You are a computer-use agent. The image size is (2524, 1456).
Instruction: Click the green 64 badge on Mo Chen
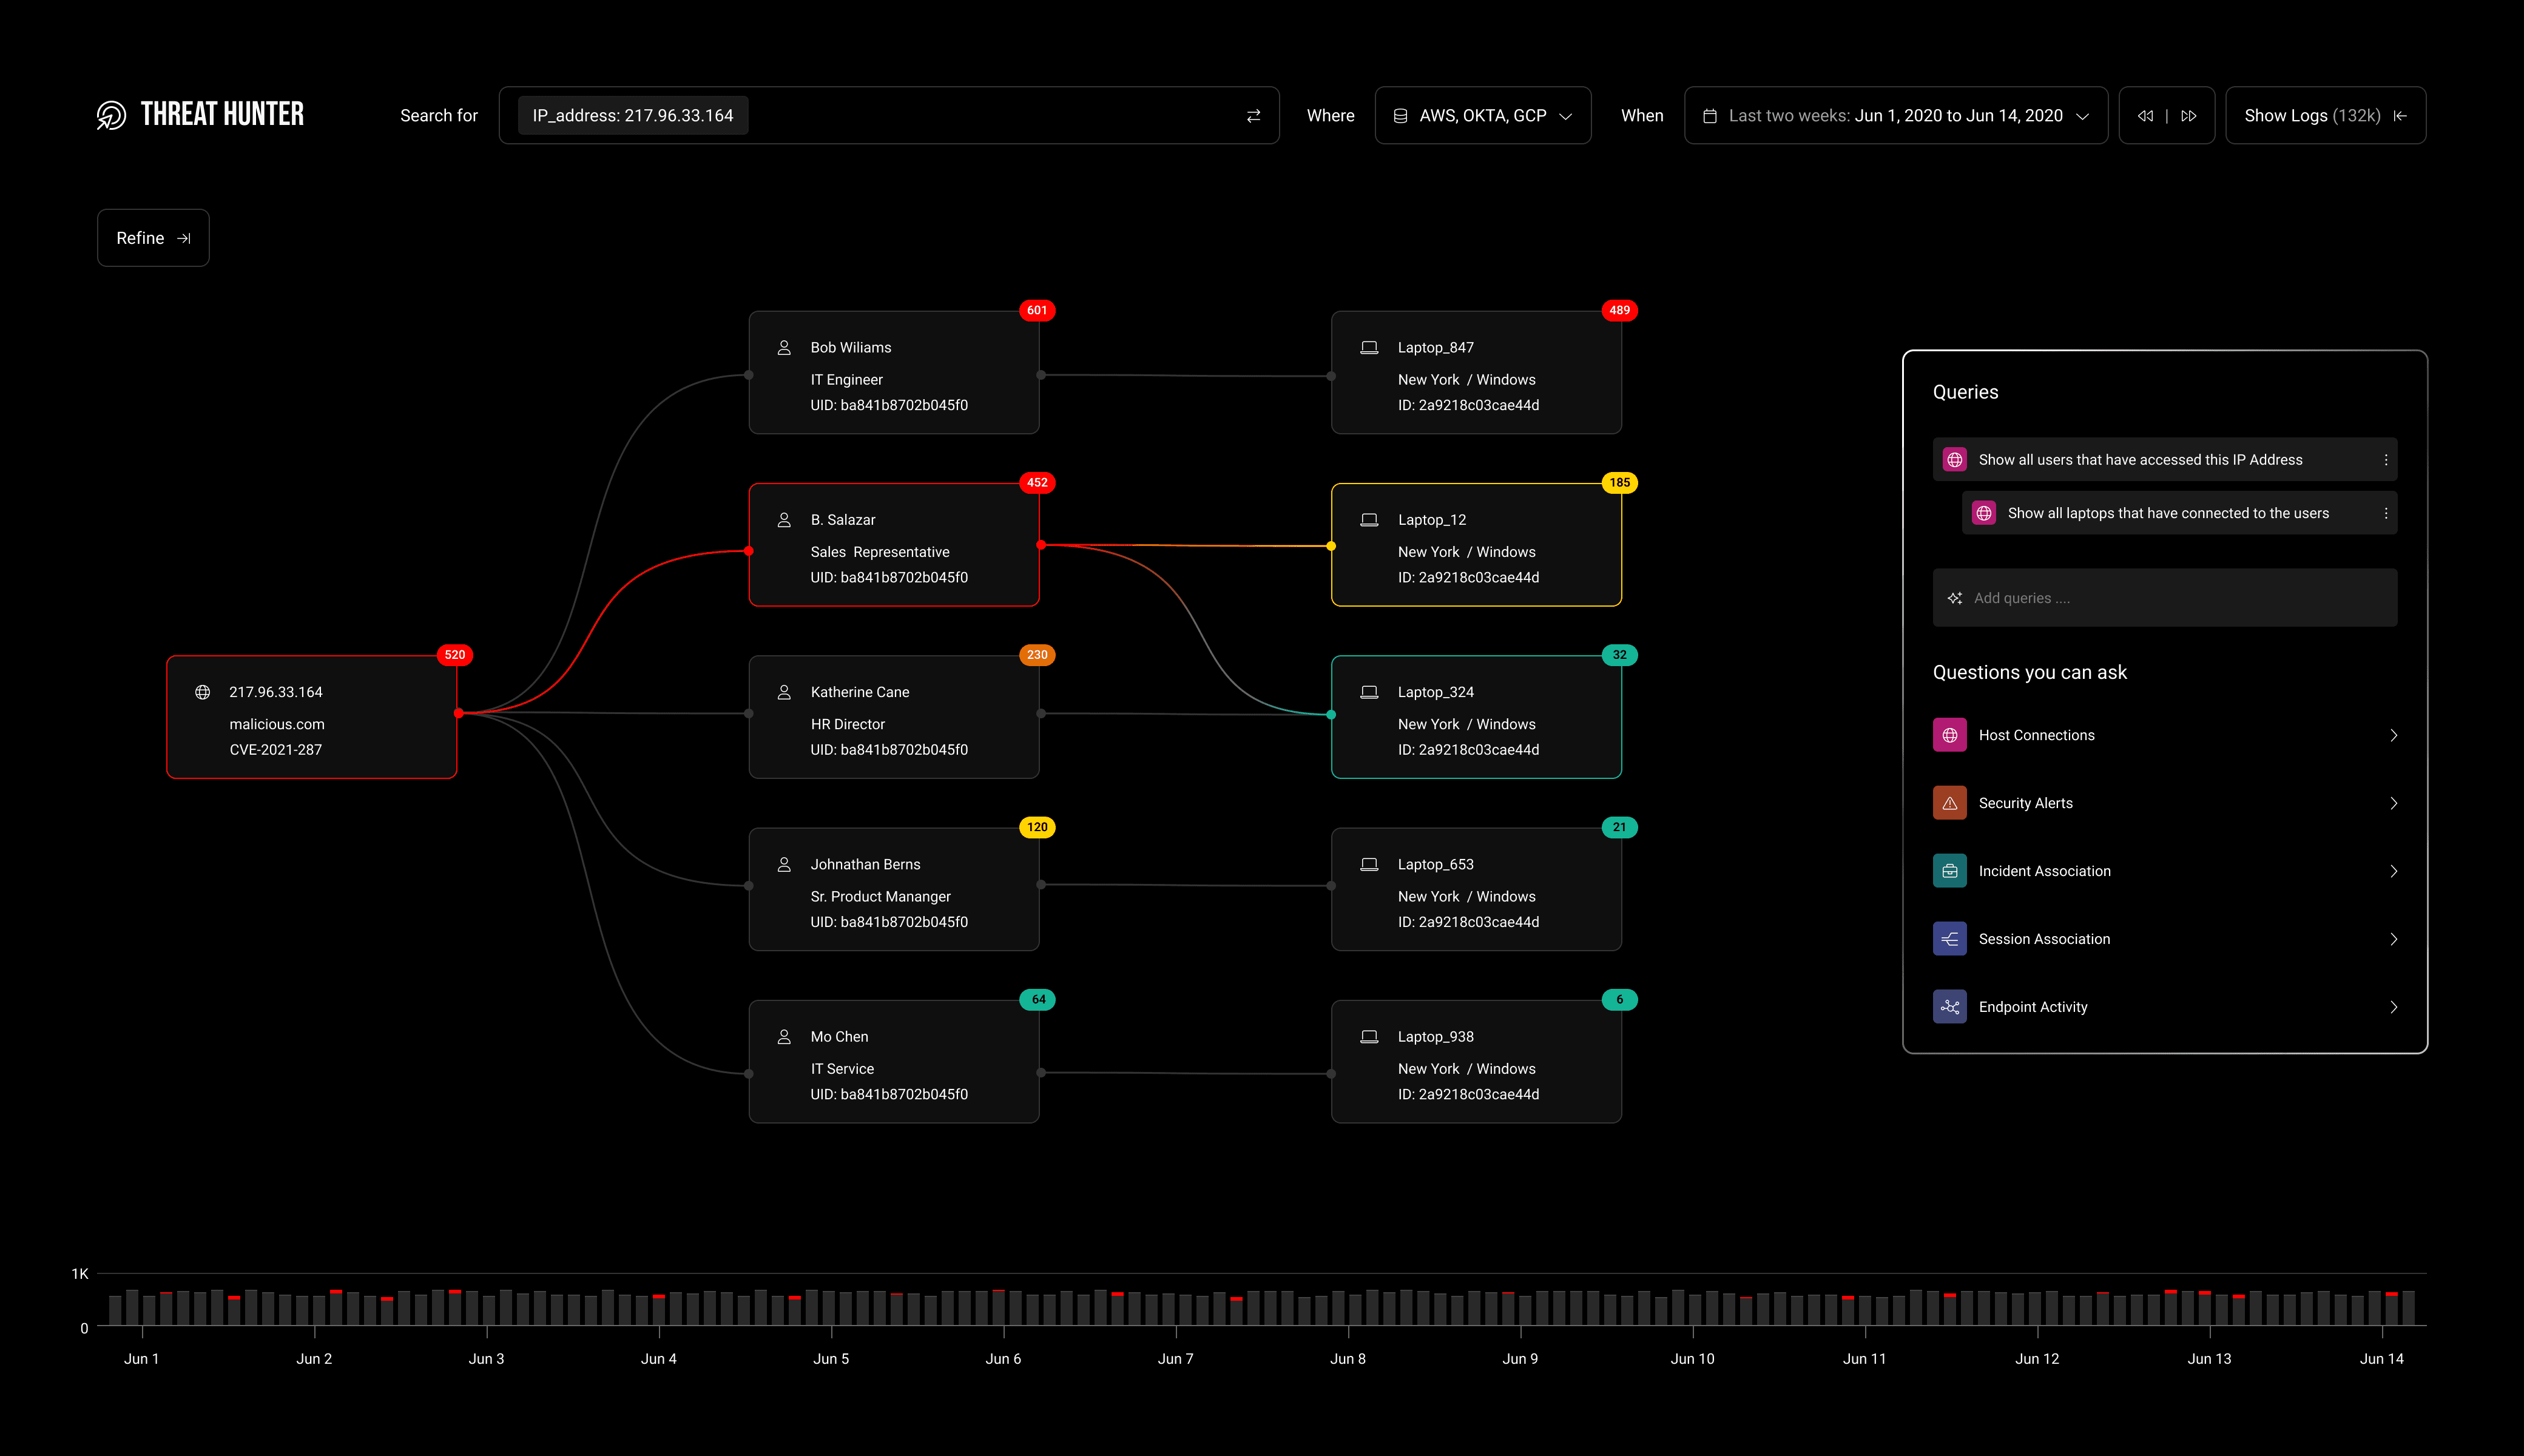(x=1038, y=999)
